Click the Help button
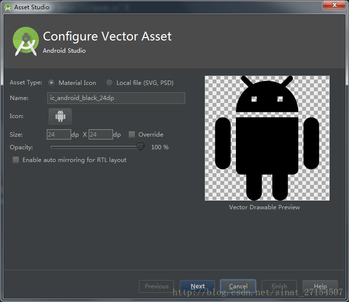The width and height of the screenshot is (349, 302). [x=320, y=286]
